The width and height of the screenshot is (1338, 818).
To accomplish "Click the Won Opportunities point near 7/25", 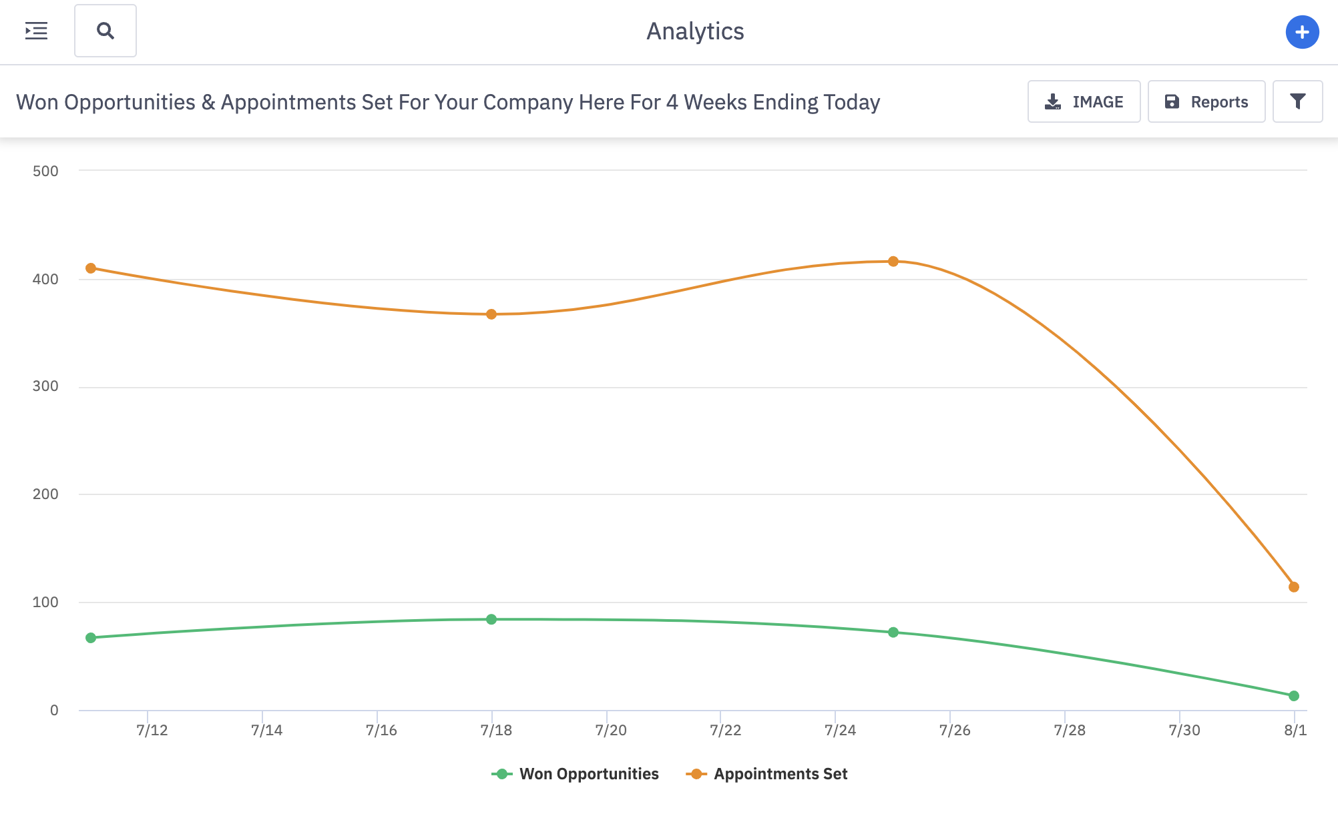I will pos(893,632).
